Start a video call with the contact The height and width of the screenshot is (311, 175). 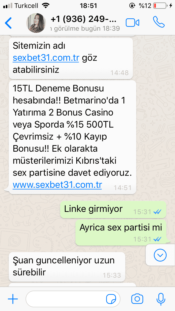[132, 23]
